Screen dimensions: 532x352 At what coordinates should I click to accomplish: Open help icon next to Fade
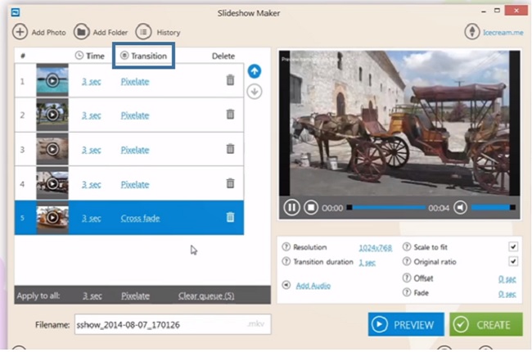(x=407, y=292)
